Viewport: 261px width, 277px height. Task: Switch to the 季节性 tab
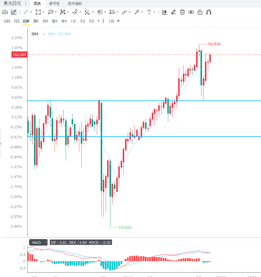[x=54, y=4]
